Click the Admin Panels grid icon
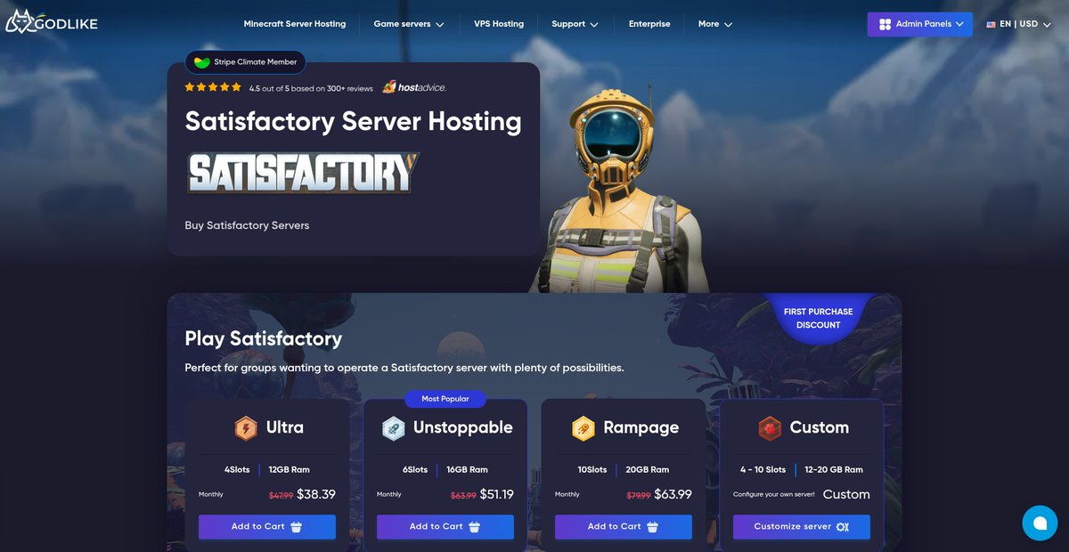 (885, 24)
